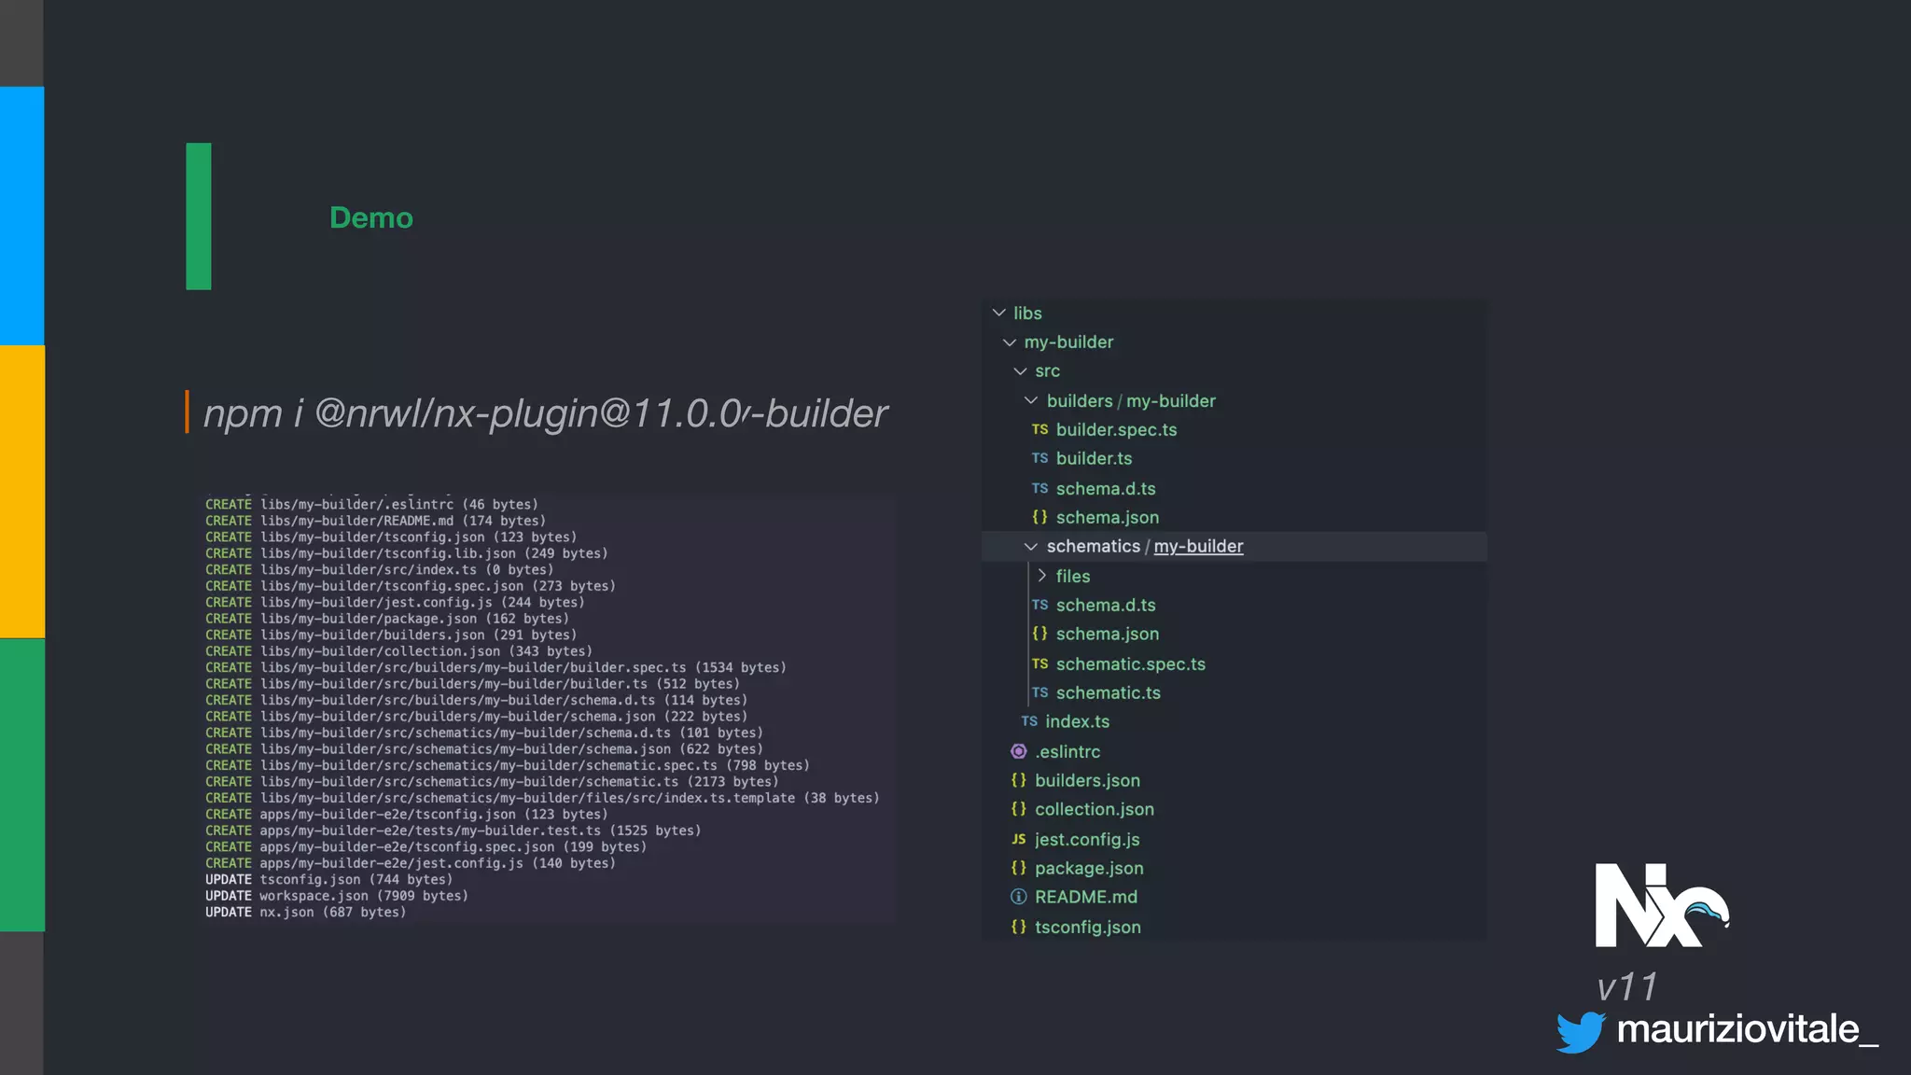Click the braces icon of schema.json under schematics
Screen dimensions: 1911x1075
(x=1039, y=634)
